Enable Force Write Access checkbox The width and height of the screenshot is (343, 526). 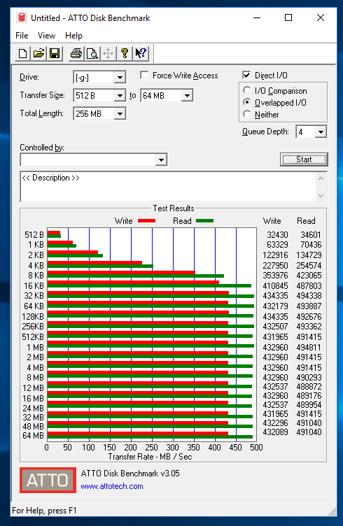[x=144, y=75]
